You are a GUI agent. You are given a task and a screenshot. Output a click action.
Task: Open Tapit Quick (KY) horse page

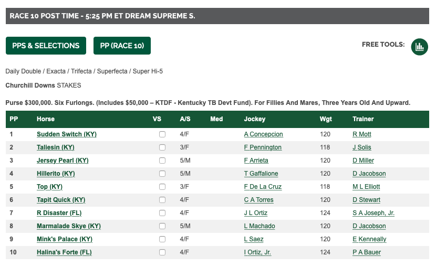click(x=61, y=200)
